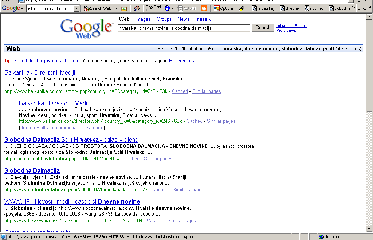Open Cached link for www.hr news daily result

coord(154,220)
